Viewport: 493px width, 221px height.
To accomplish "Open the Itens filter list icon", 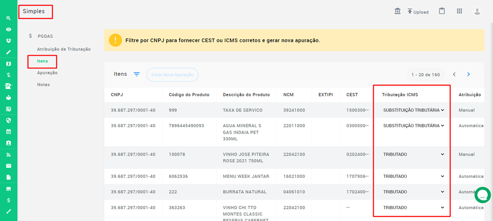I will (137, 74).
